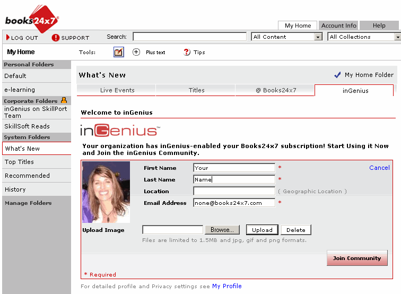Click the Email Address field
Viewport: 401px width, 294px height.
[x=234, y=203]
